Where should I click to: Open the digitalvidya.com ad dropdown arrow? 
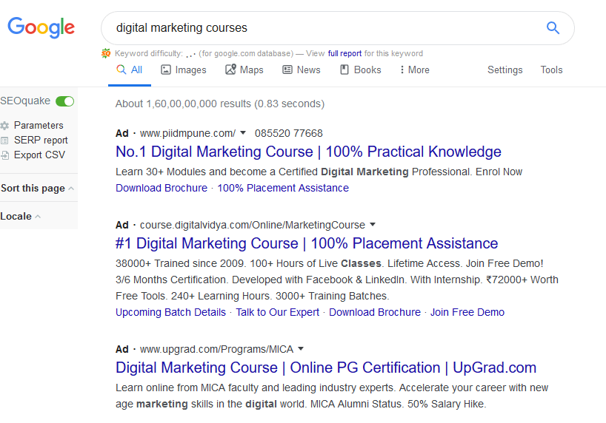(373, 224)
